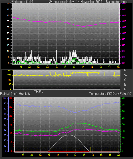Click the yellow sunrise marker near 08 hours
This screenshot has height=159, width=133.
tap(48, 150)
